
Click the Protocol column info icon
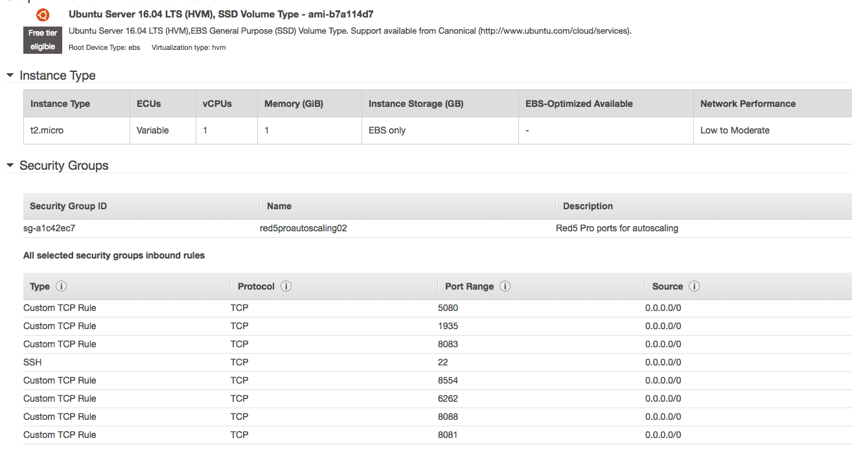pos(286,286)
